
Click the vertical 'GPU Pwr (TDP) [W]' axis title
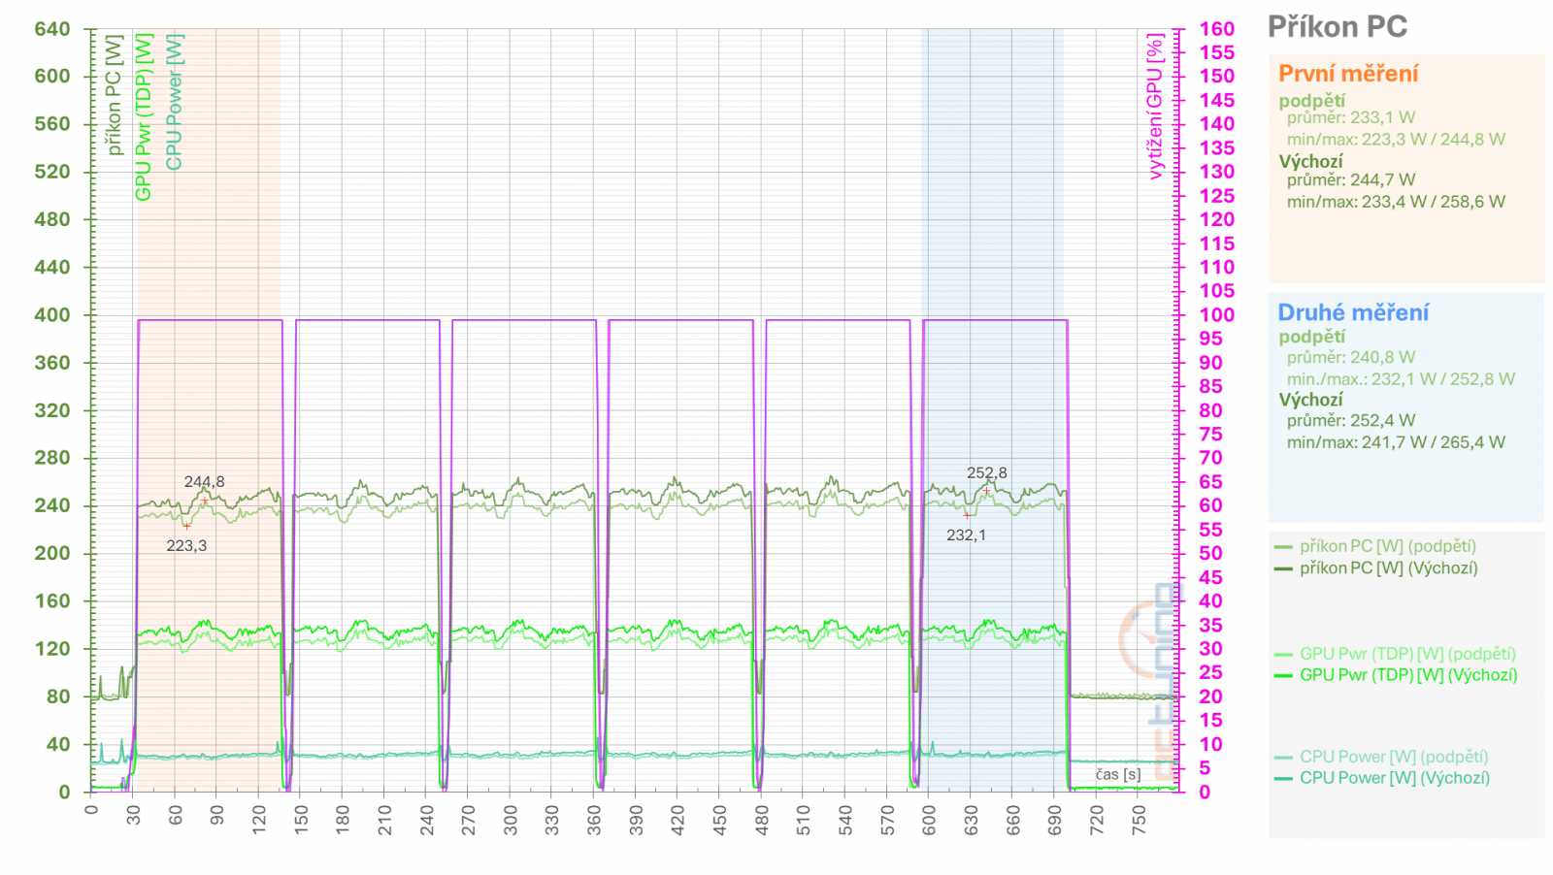tap(144, 117)
